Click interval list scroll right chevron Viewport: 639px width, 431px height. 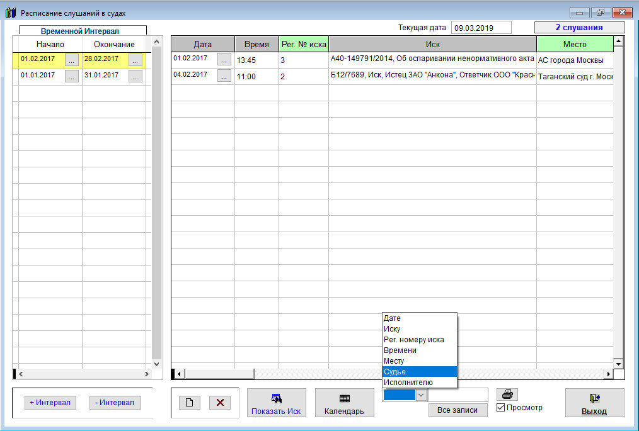pos(147,374)
